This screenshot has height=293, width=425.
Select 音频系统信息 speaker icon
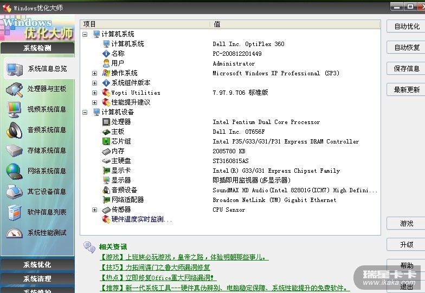click(x=14, y=130)
